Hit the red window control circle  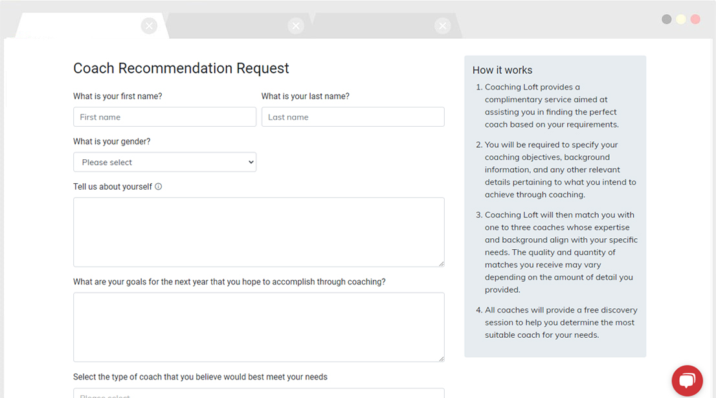coord(695,19)
